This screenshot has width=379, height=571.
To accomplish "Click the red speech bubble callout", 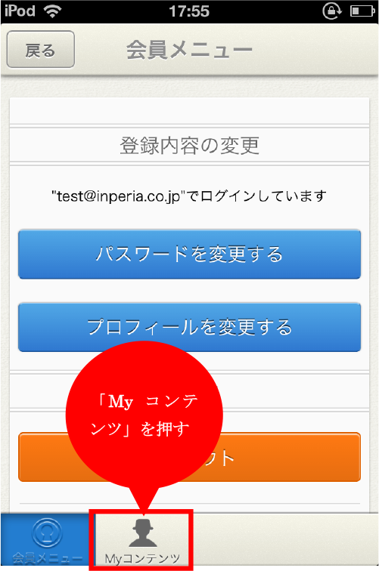I will pyautogui.click(x=144, y=415).
